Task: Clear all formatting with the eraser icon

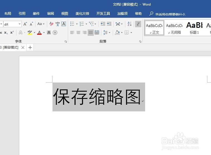Action: pyautogui.click(x=51, y=24)
